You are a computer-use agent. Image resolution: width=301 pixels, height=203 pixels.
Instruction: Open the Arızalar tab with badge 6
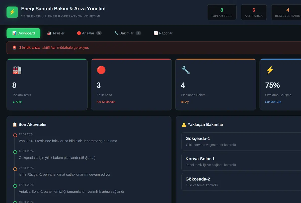click(89, 33)
